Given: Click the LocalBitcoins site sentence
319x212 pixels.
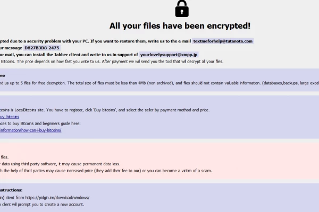Looking at the screenshot, I should (x=105, y=110).
